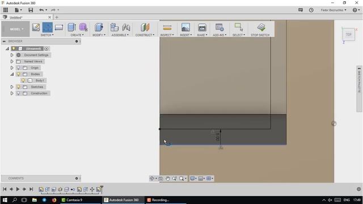Image resolution: width=363 pixels, height=204 pixels.
Task: Select the rectangle sketch tool icon
Action: (x=59, y=27)
